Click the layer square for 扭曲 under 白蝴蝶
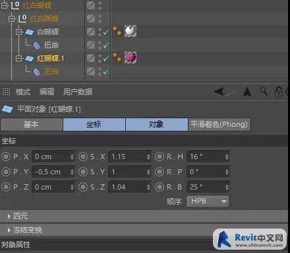This screenshot has height=253, width=290. 91,45
